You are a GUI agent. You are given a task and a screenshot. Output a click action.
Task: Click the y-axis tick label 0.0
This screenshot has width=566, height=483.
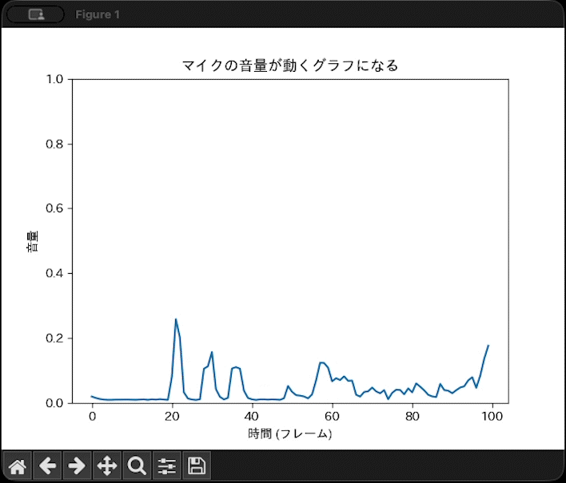coord(54,403)
